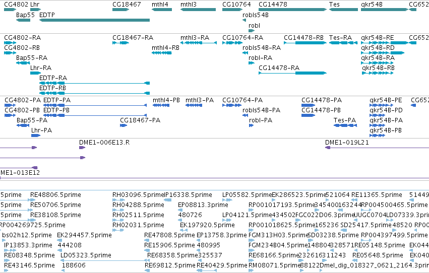Image resolution: width=429 pixels, height=273 pixels.
Task: Select the EDTP-RB transcript label
Action: [52, 88]
